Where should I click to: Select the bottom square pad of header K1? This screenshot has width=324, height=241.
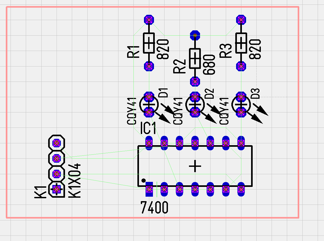click(x=57, y=189)
